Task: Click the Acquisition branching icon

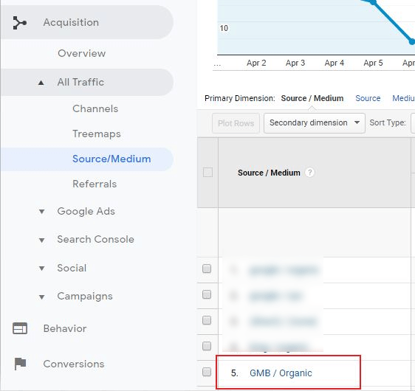Action: click(x=20, y=23)
